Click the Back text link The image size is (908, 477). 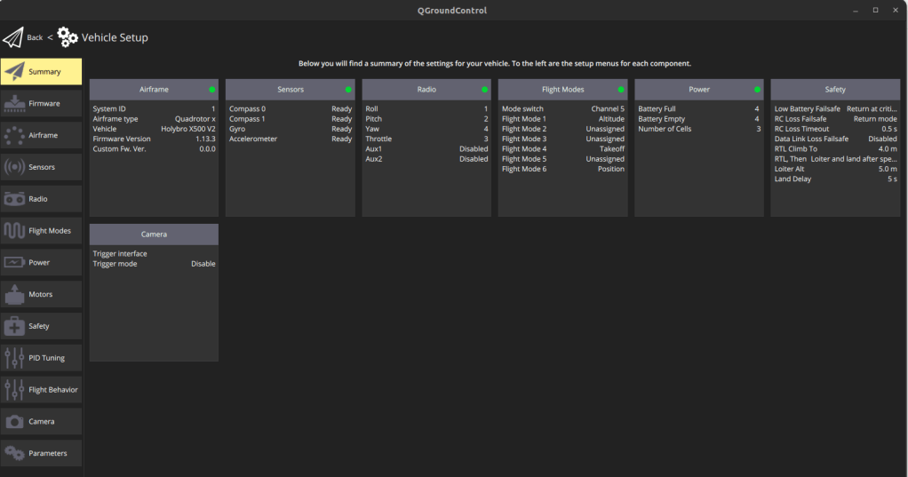(x=35, y=37)
